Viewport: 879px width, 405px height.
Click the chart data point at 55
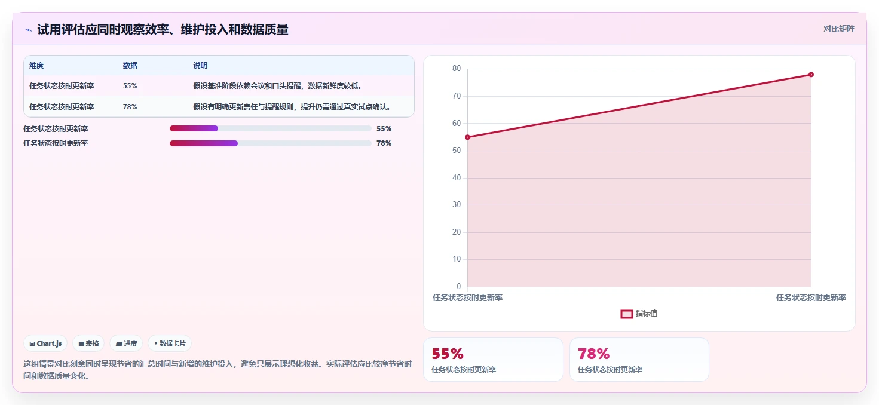pyautogui.click(x=467, y=137)
